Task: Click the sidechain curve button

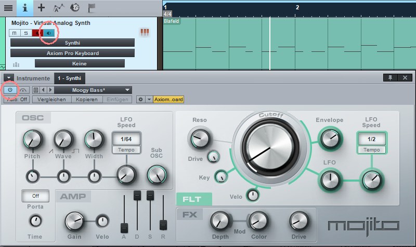Action: [x=23, y=90]
